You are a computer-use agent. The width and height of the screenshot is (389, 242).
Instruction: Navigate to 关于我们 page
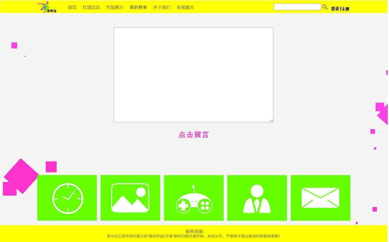point(162,7)
